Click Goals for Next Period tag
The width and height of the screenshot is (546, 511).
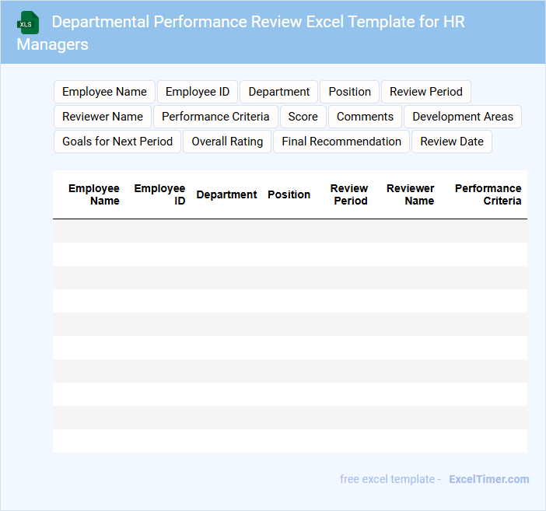coord(117,142)
